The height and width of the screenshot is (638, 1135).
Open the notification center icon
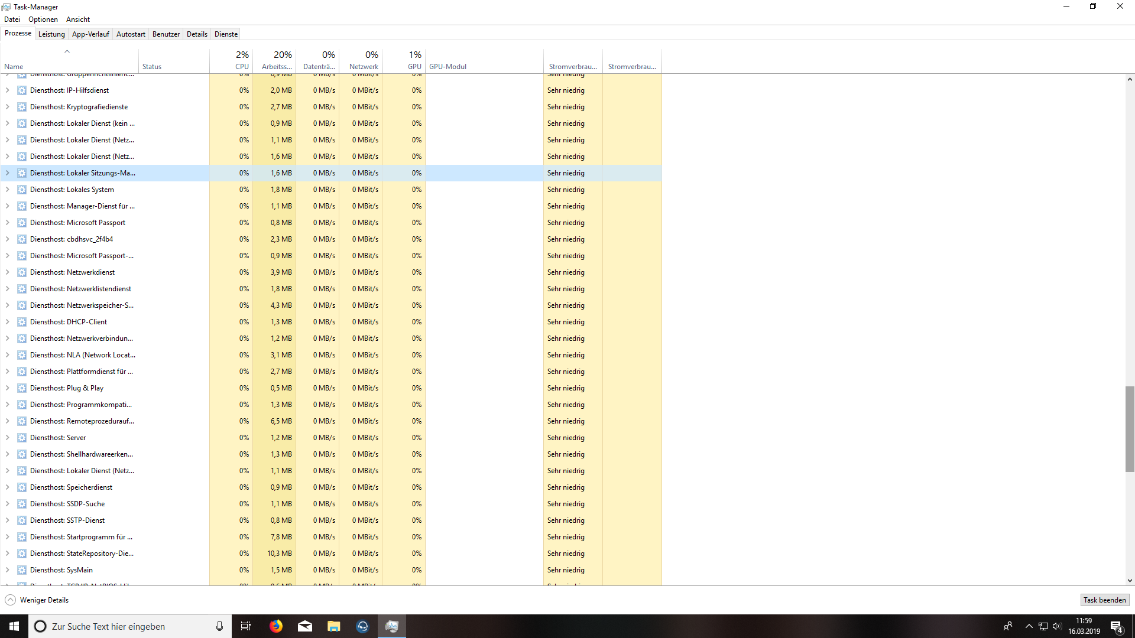(x=1116, y=626)
